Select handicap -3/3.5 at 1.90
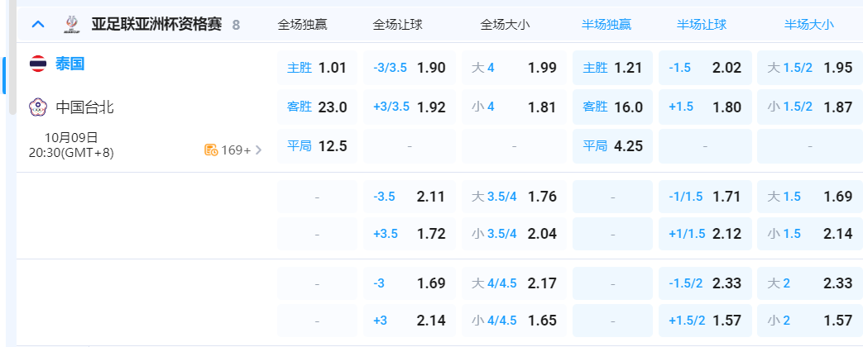 click(x=410, y=68)
